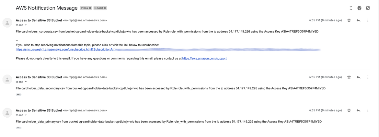Open the aws.amazon.com/support link
Image resolution: width=379 pixels, height=137 pixels.
(204, 58)
